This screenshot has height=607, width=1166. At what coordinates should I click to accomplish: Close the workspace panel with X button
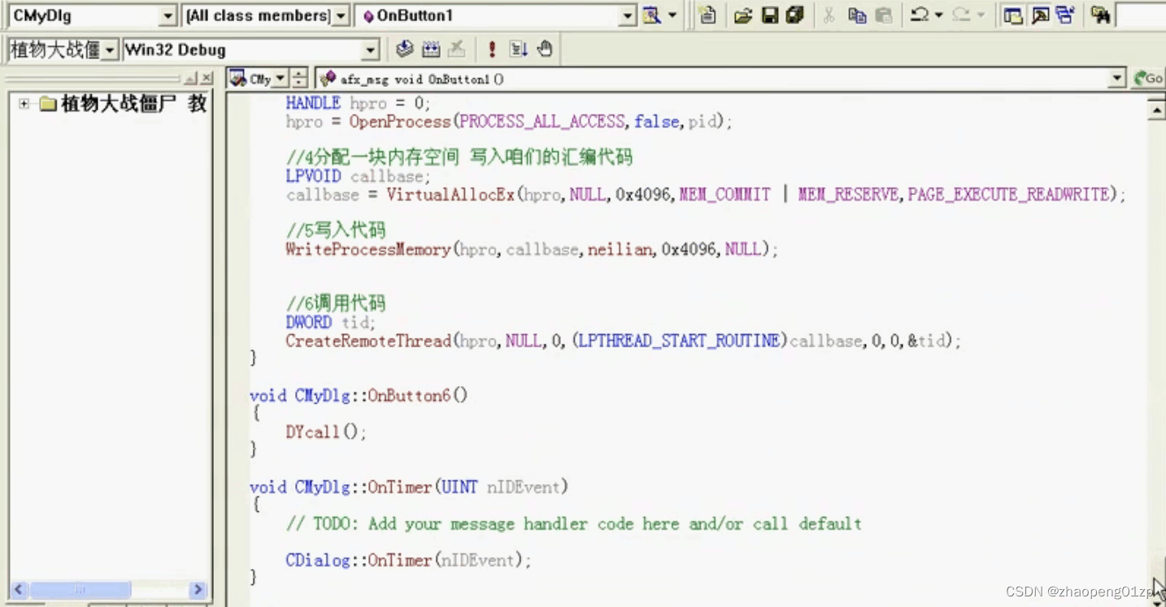pos(207,78)
